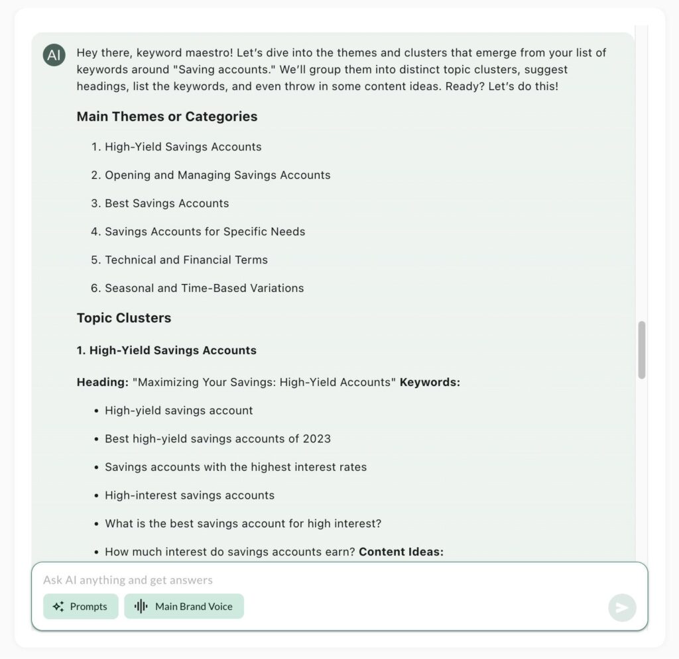
Task: Click the Best Savings Accounts list item
Action: click(x=166, y=203)
